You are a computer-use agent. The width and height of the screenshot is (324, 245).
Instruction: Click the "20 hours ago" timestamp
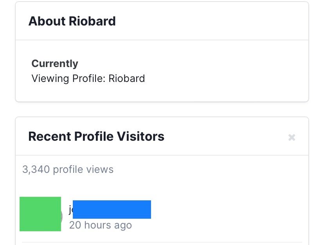coord(101,225)
